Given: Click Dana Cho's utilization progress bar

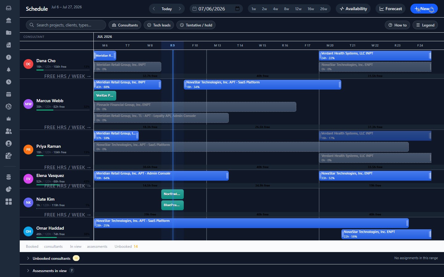Looking at the screenshot, I should point(63,70).
